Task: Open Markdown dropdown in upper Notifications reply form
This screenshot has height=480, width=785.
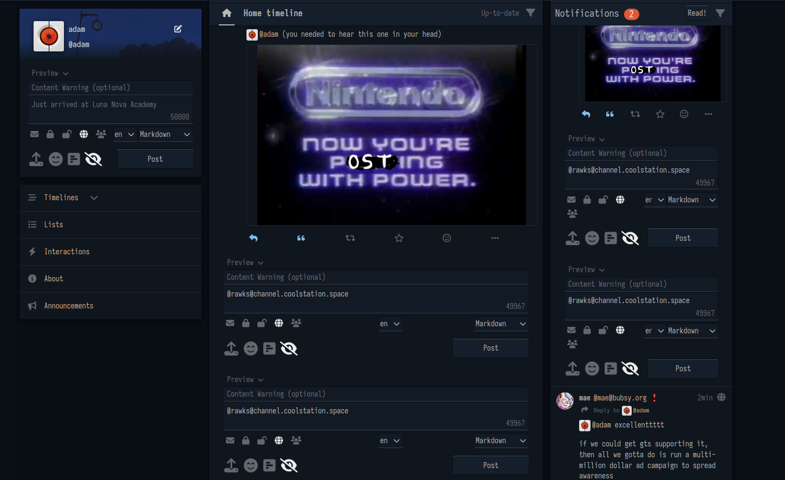Action: tap(692, 200)
